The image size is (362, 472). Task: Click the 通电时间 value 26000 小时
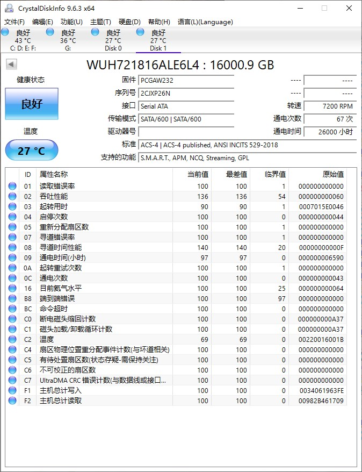click(x=330, y=132)
